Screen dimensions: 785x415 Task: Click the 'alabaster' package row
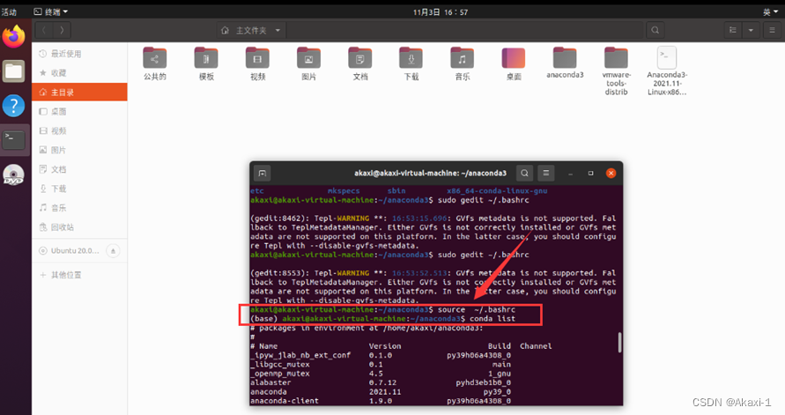point(381,382)
